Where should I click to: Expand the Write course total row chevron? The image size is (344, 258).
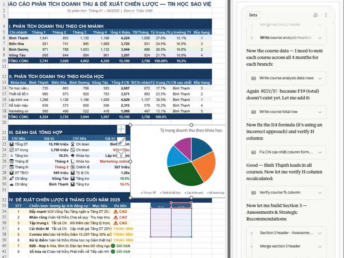click(x=320, y=112)
